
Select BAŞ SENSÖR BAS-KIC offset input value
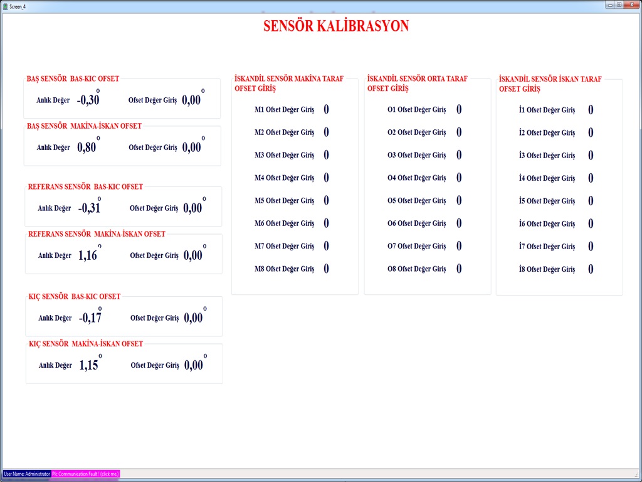[x=191, y=100]
